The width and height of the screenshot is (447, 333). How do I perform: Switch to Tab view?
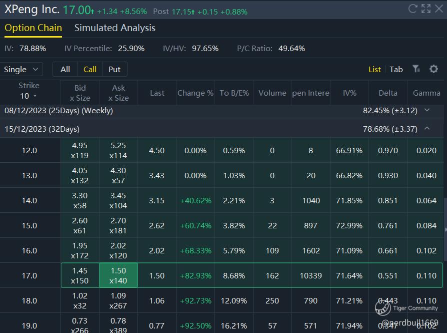pos(396,70)
